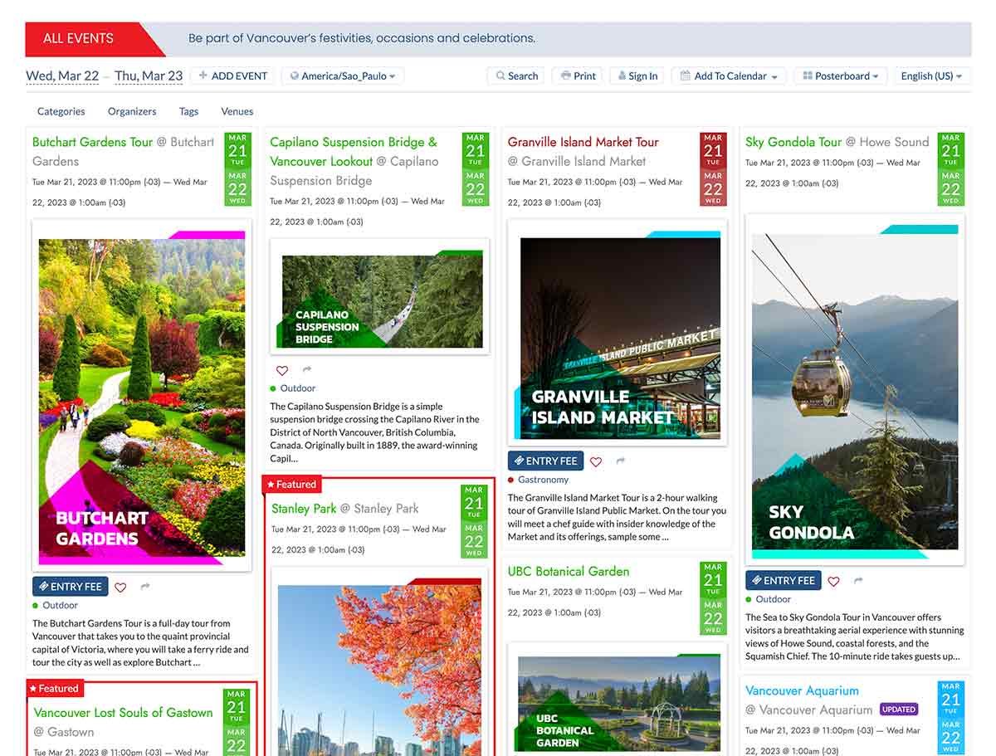Click the Outdoor category under Sky Gondola
This screenshot has width=996, height=756.
774,599
